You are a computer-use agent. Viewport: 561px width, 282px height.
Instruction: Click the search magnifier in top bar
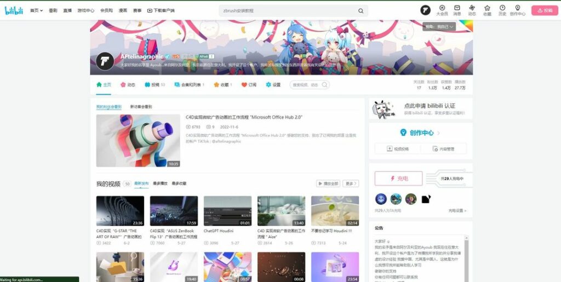[x=360, y=11]
